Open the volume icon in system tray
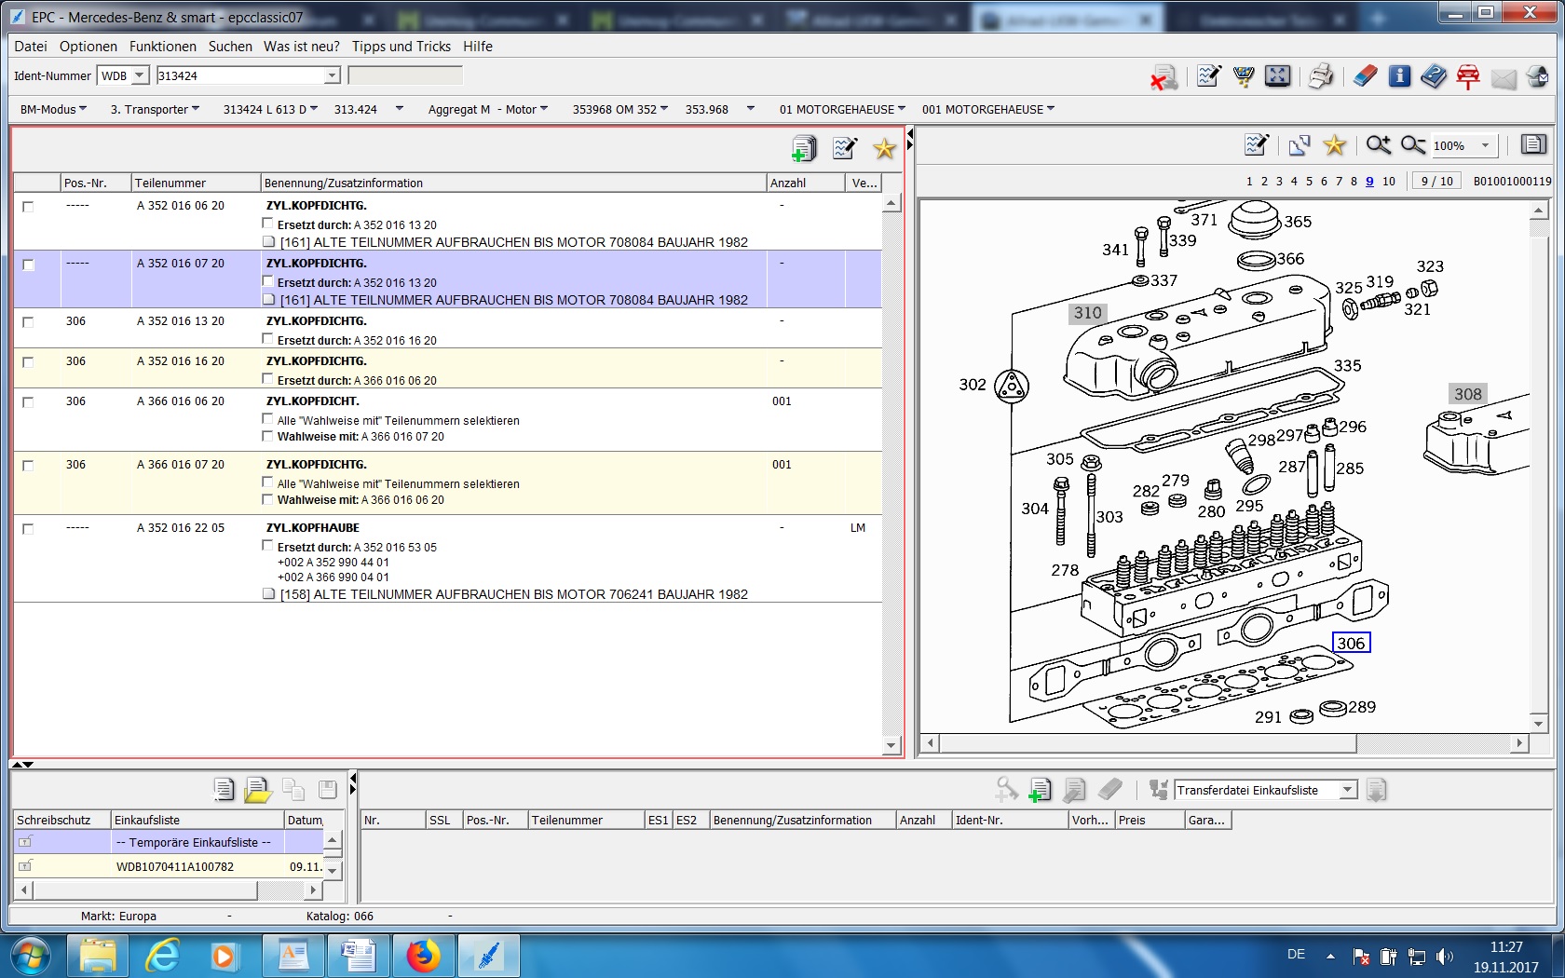Screen dimensions: 1565x978 click(1444, 957)
